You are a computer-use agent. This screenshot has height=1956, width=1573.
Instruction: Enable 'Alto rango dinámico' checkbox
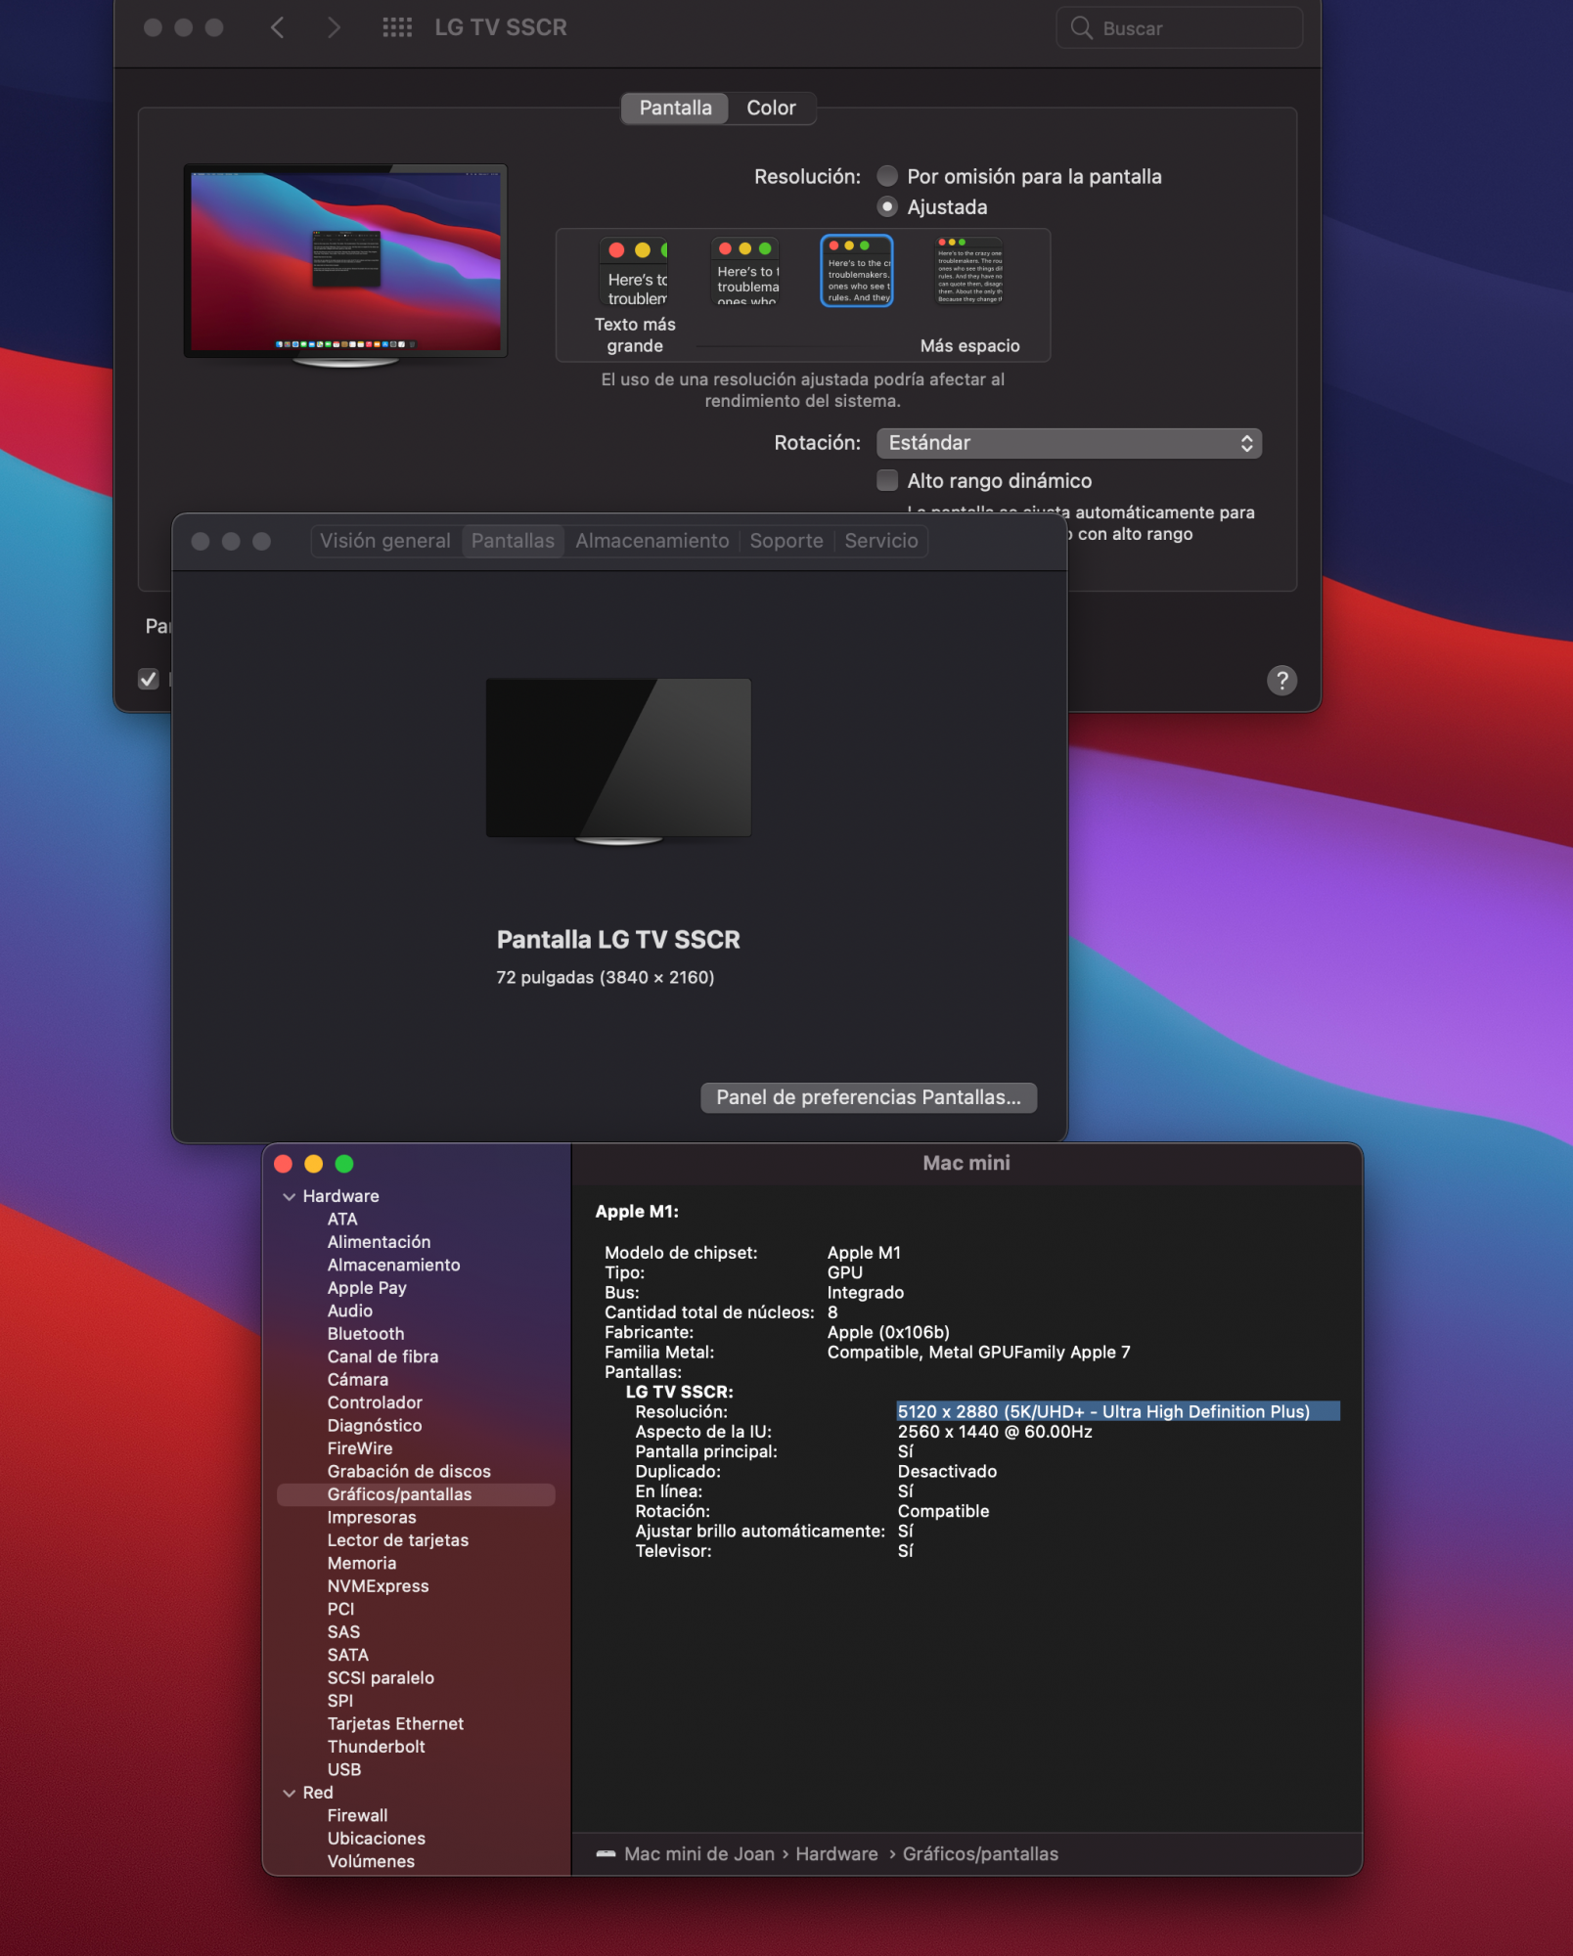point(887,480)
